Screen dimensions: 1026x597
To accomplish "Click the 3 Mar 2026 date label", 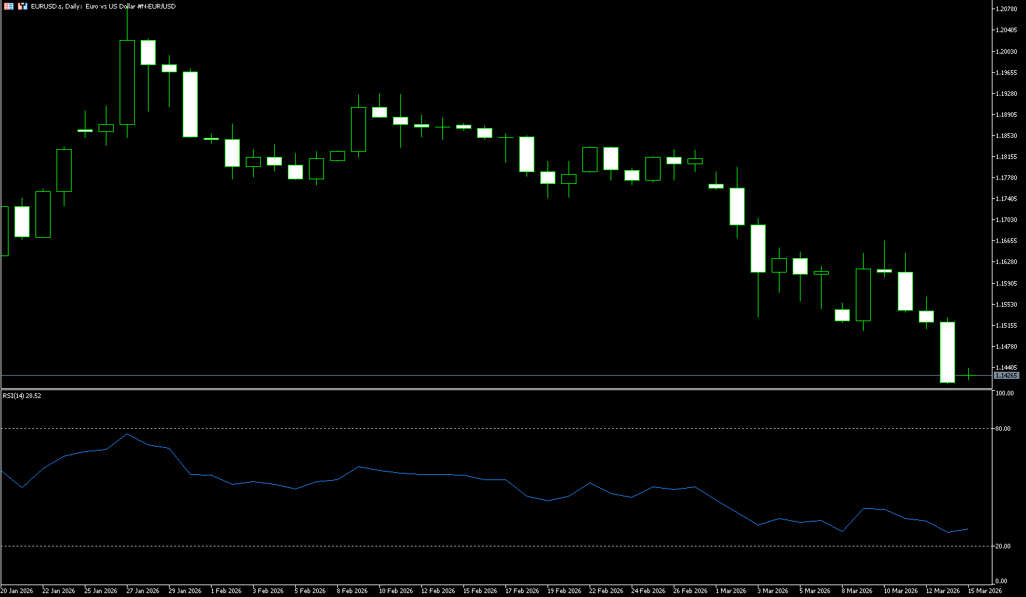I will tap(774, 591).
